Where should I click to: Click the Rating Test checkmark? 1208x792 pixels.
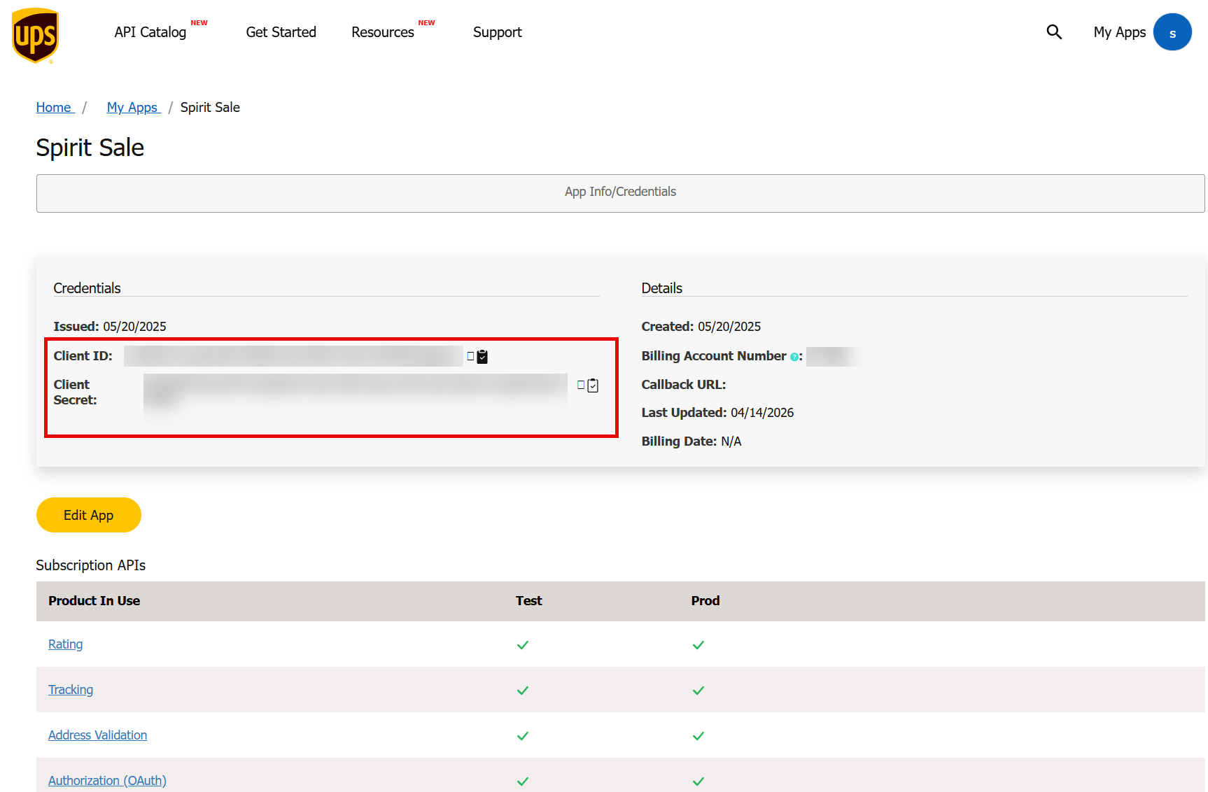pyautogui.click(x=523, y=645)
